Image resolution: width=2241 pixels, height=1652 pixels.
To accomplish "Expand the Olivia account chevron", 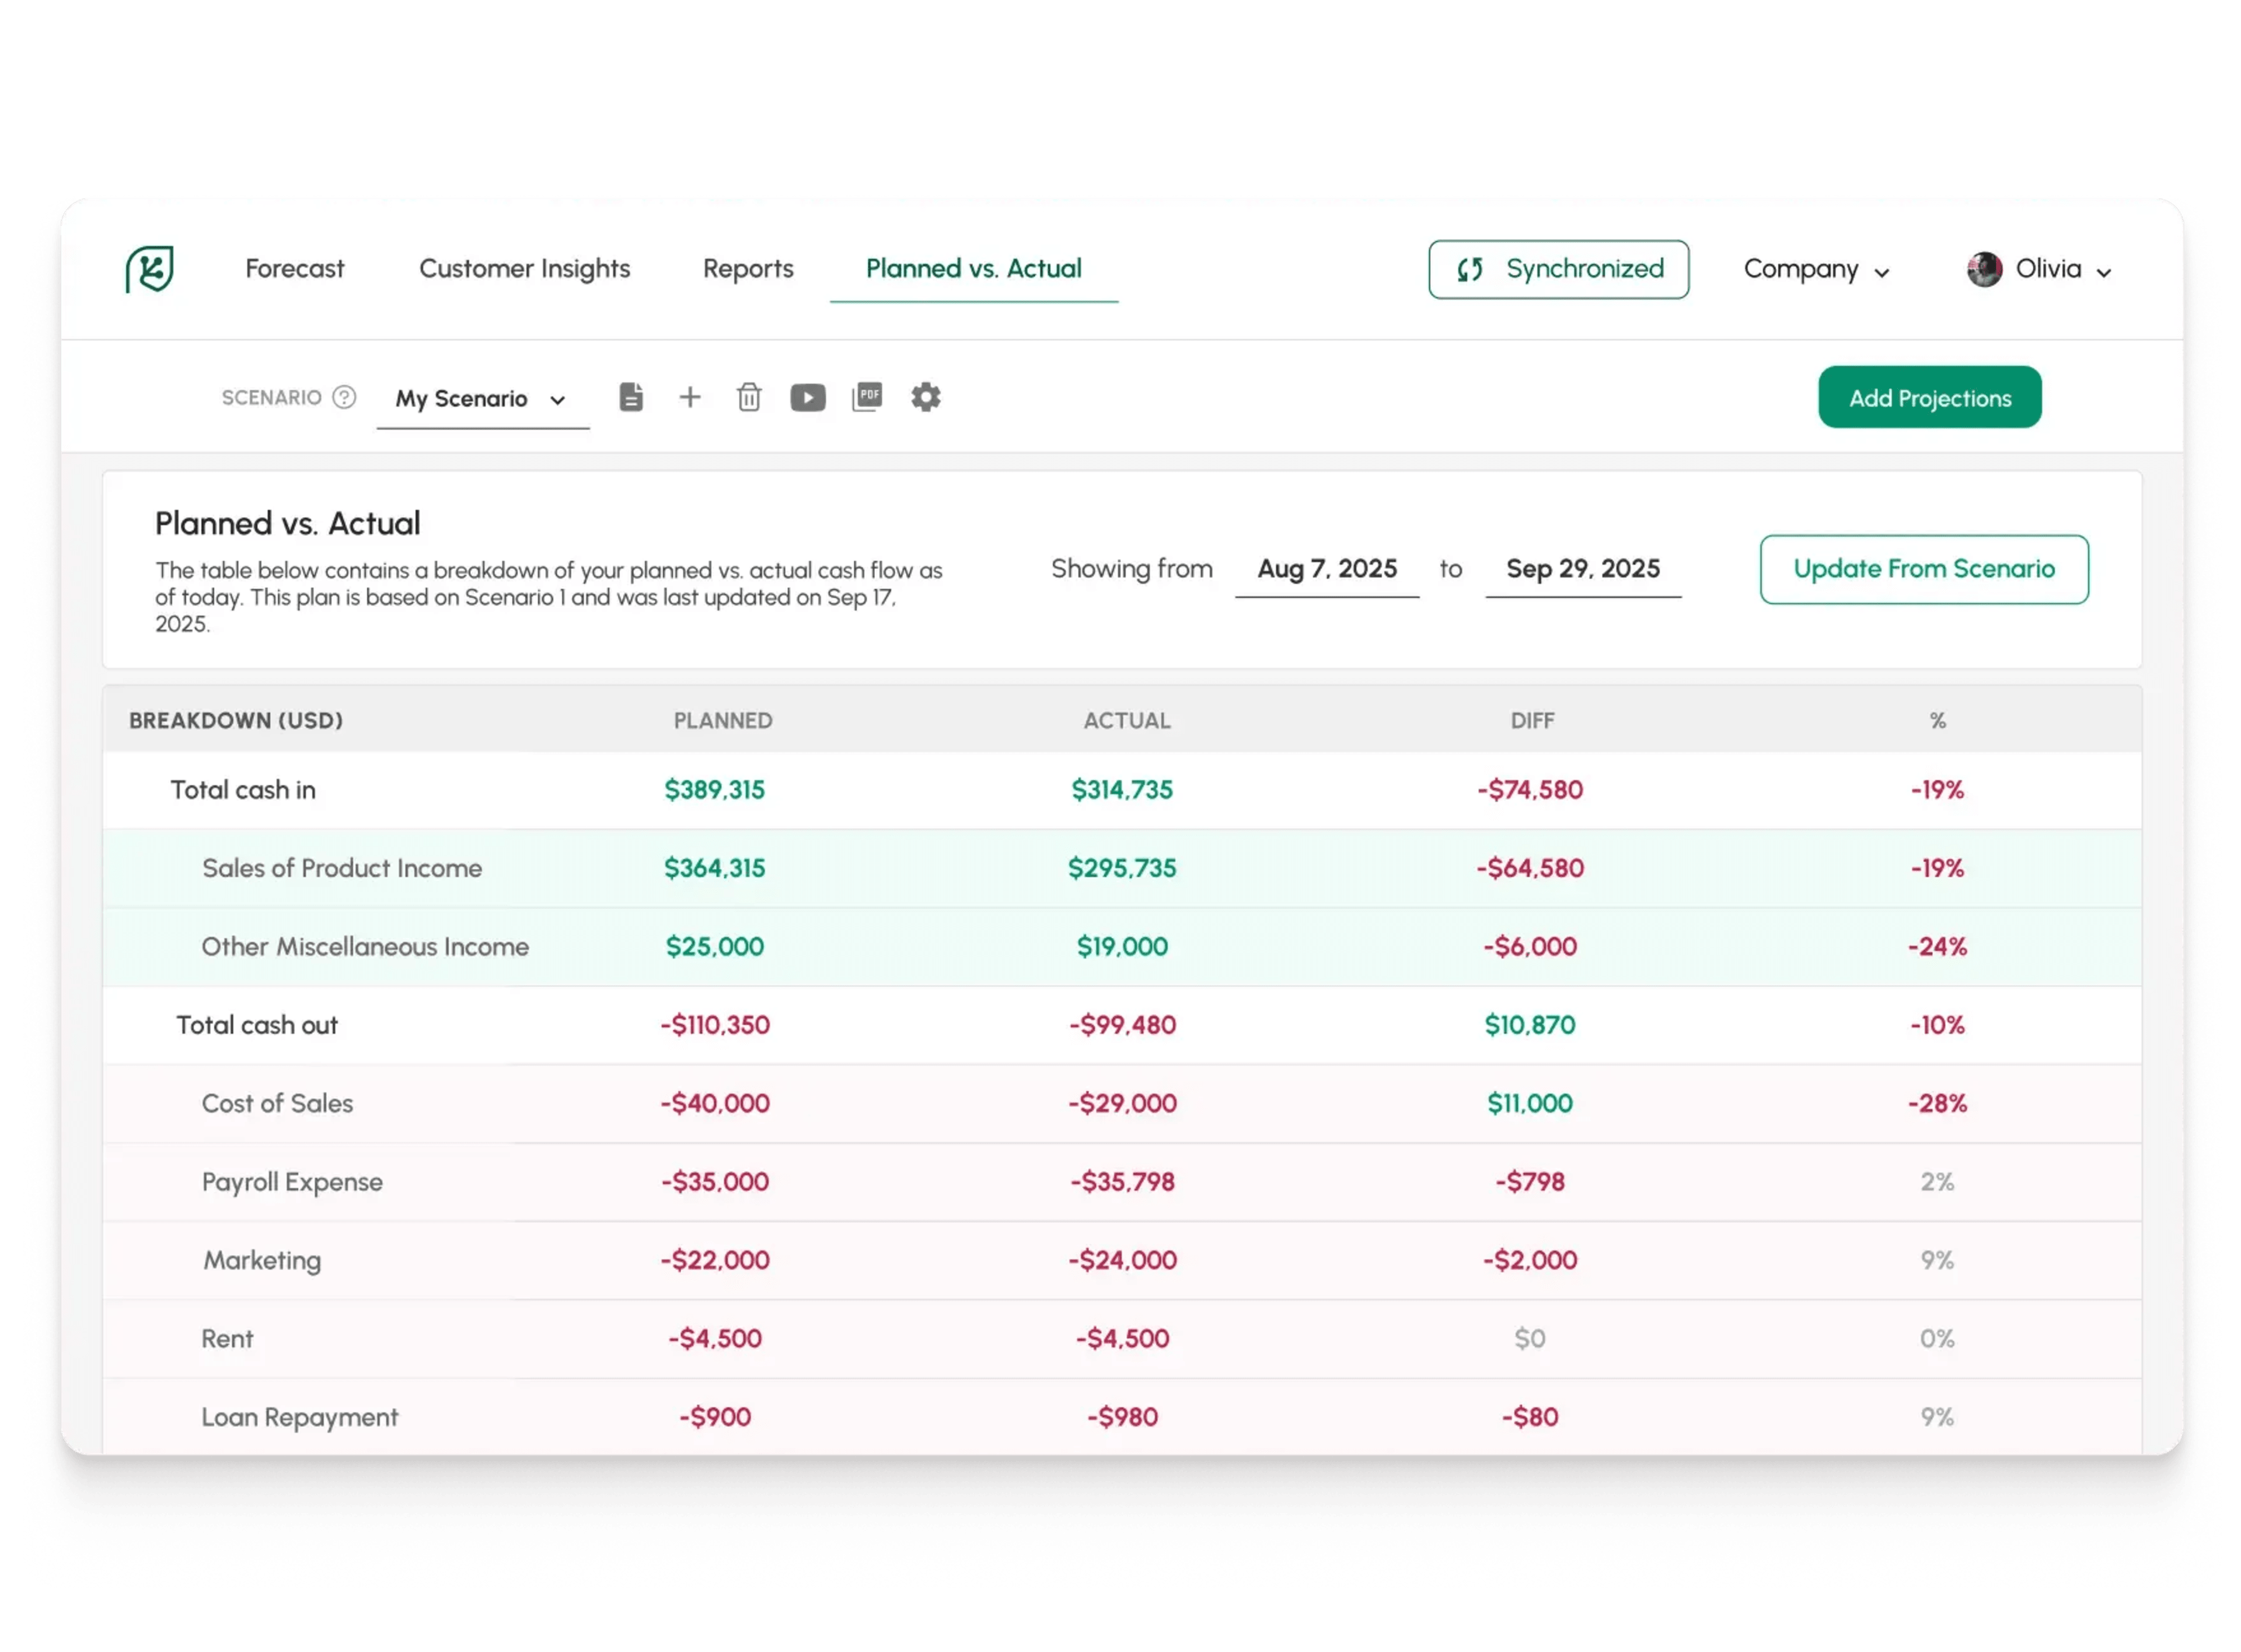I will [2104, 272].
